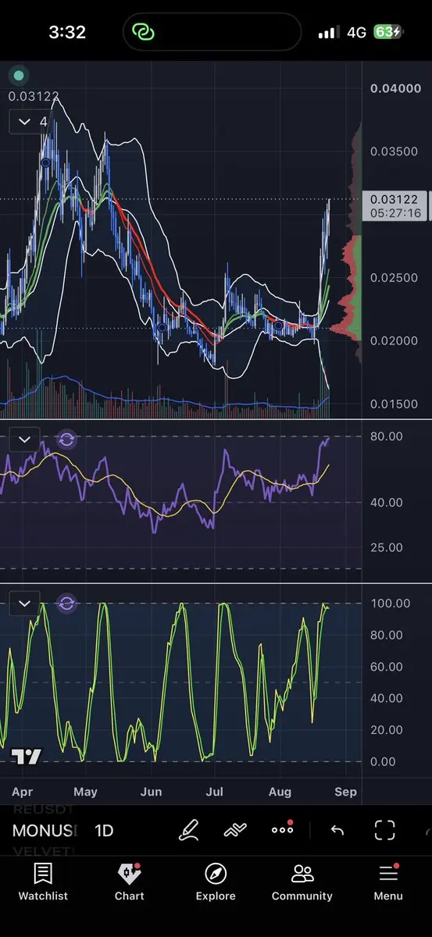The height and width of the screenshot is (937, 432).
Task: Tap the RSI 80.00 scale label
Action: tap(386, 436)
